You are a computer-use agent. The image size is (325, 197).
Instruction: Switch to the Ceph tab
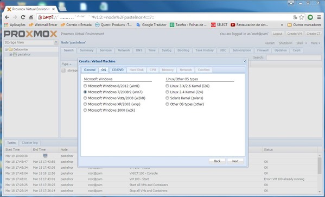coord(296,50)
